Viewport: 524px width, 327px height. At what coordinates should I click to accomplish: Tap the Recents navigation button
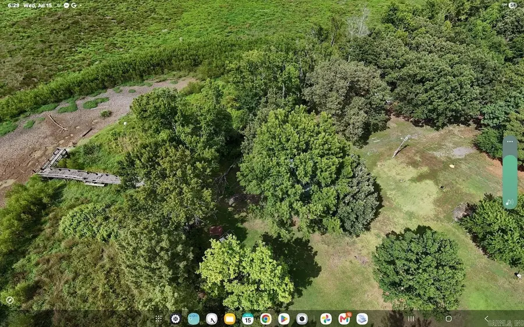pos(411,319)
